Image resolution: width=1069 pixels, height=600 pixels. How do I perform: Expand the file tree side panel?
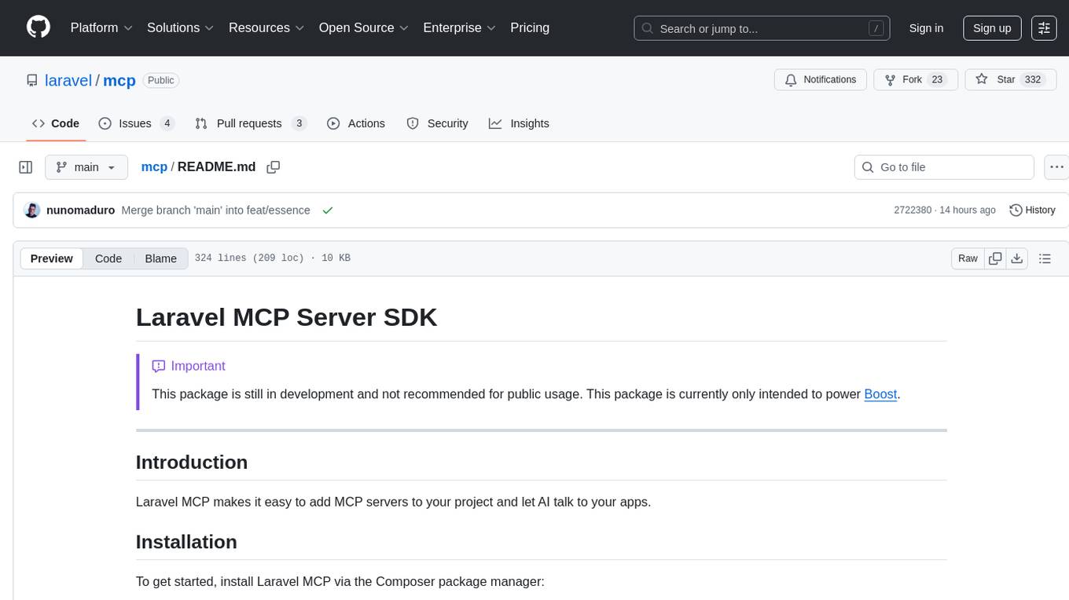click(26, 167)
